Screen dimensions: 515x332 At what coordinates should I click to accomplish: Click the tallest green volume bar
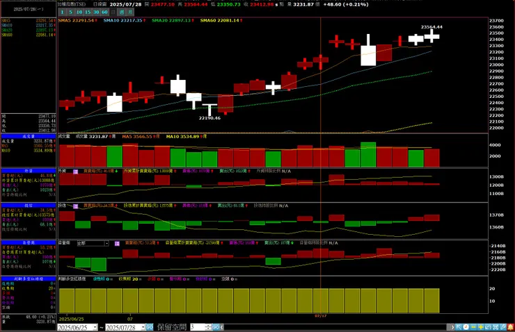[368, 155]
